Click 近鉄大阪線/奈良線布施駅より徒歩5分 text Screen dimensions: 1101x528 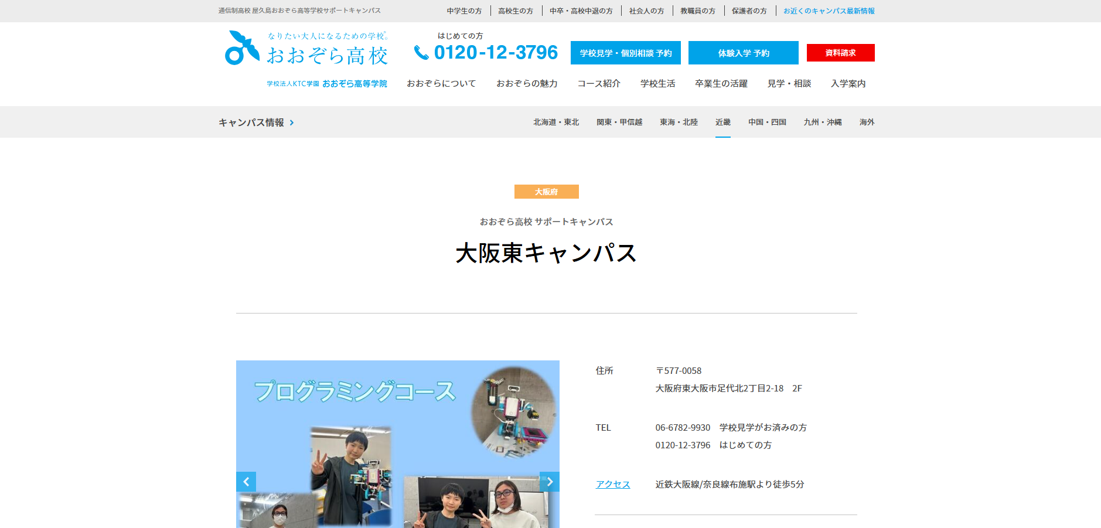(730, 485)
